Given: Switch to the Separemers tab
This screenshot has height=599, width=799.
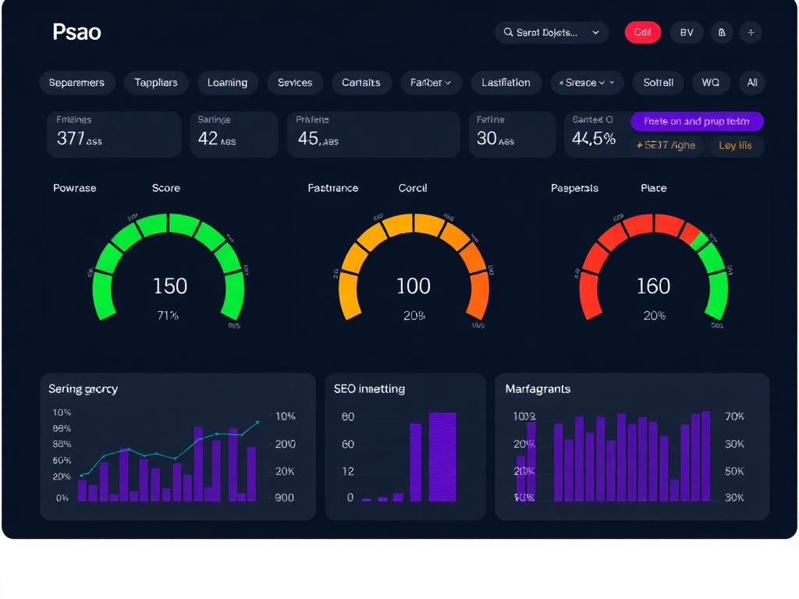Looking at the screenshot, I should click(x=76, y=83).
